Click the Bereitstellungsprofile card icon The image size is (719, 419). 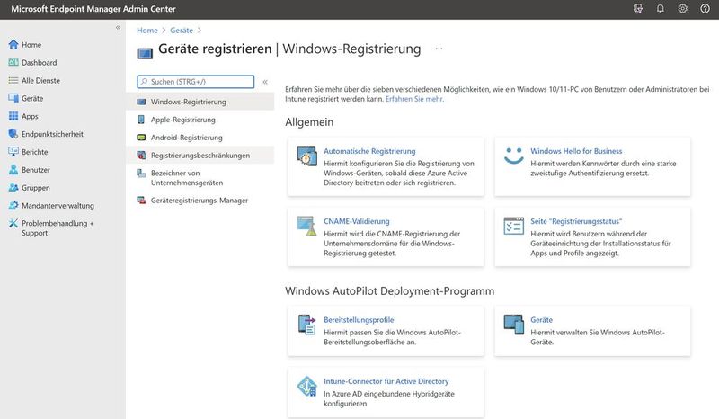tap(306, 325)
